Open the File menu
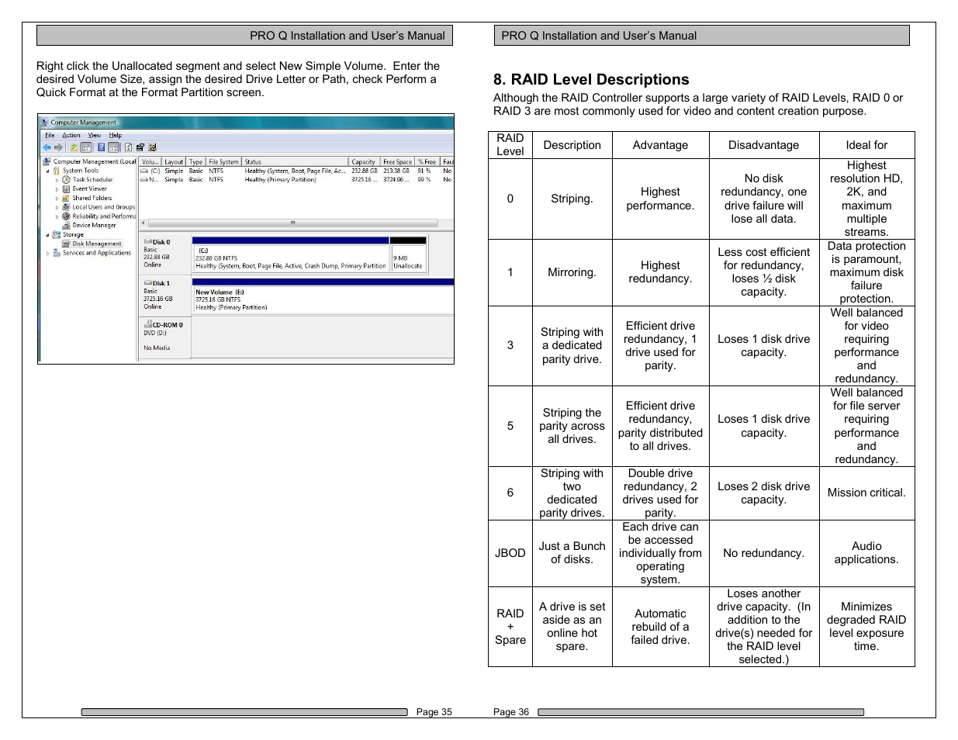The image size is (958, 740). (x=50, y=135)
